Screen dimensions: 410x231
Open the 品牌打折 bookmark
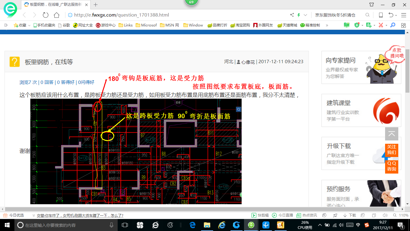(x=217, y=25)
